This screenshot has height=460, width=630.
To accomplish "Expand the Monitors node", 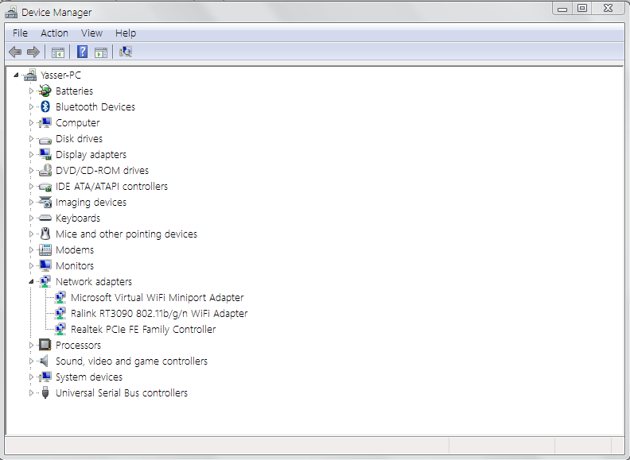I will pos(31,265).
